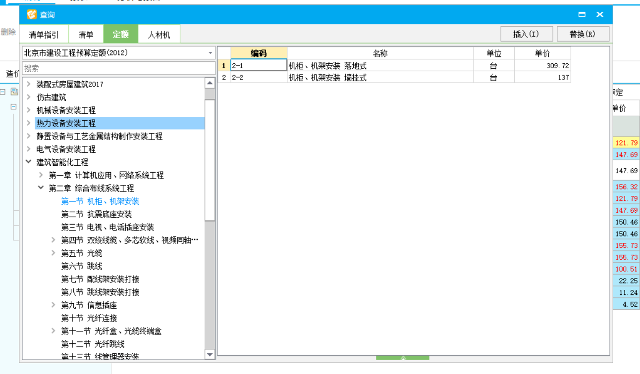Click the 名称 column header

click(x=380, y=53)
